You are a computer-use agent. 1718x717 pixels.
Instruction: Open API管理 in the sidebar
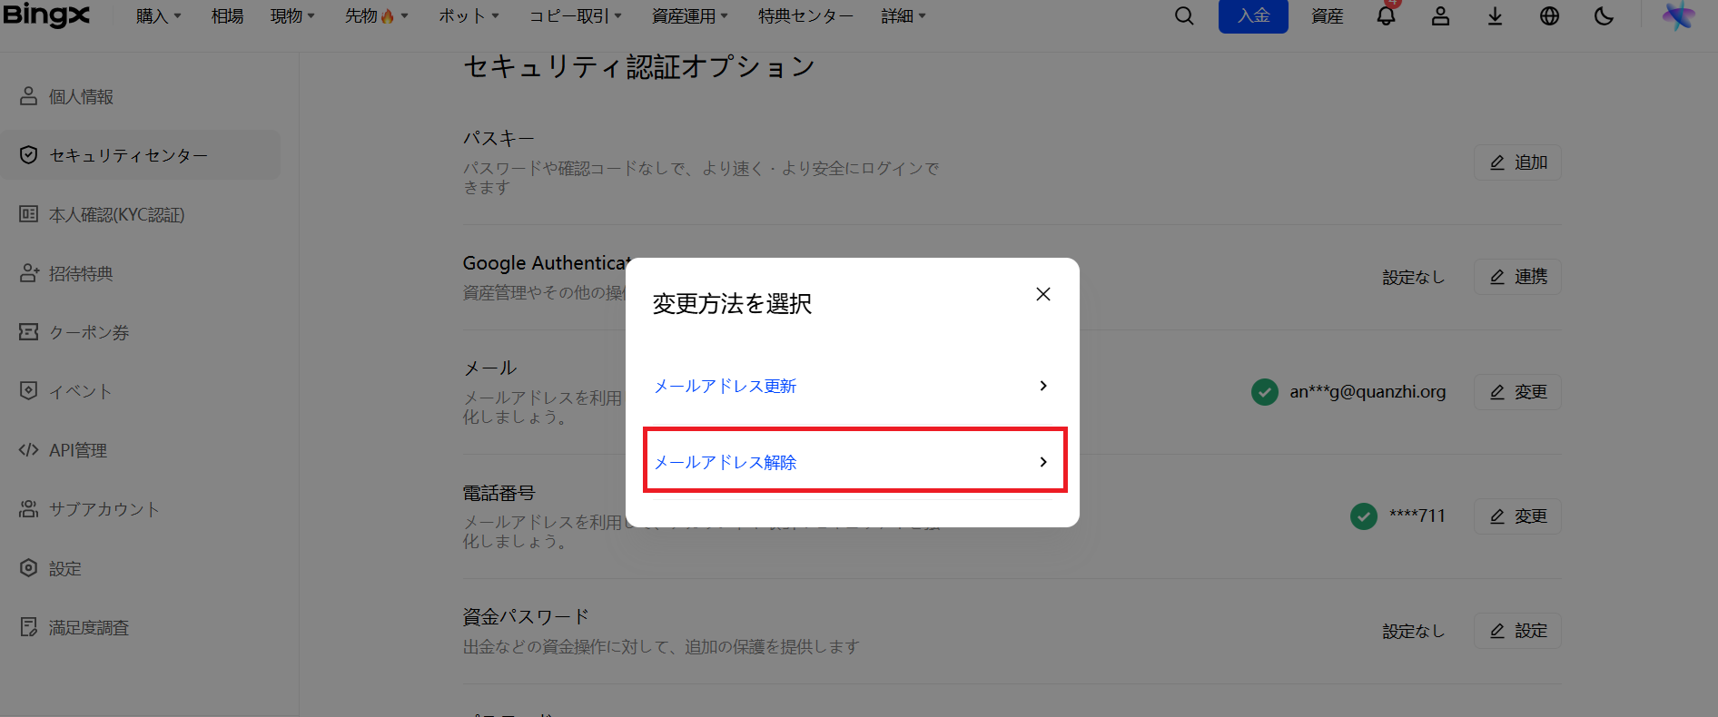(78, 450)
